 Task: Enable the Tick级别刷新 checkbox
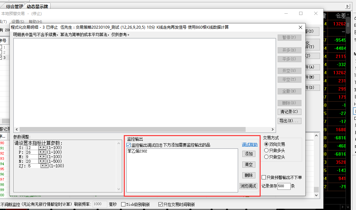click(x=123, y=204)
